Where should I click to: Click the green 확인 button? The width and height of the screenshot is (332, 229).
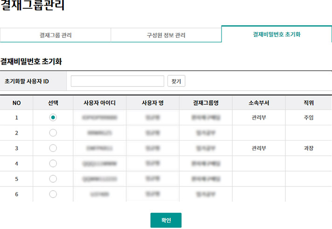(166, 220)
